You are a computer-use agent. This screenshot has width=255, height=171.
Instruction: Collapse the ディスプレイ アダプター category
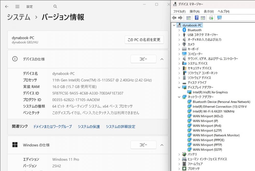point(179,87)
